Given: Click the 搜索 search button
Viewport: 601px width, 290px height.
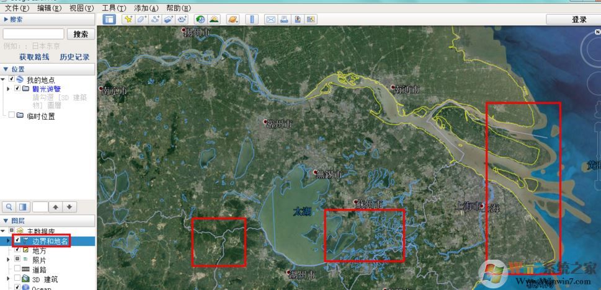Looking at the screenshot, I should 81,34.
